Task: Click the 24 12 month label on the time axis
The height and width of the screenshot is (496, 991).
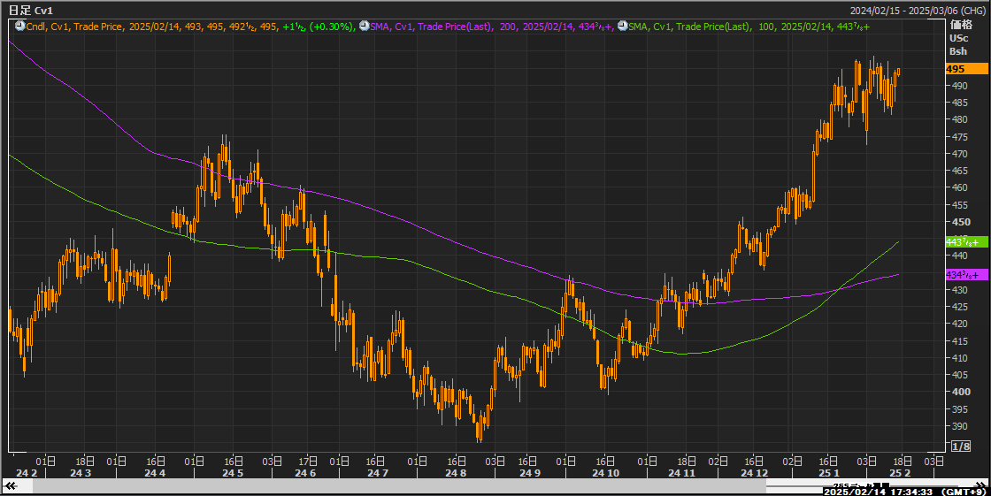Action: 755,473
